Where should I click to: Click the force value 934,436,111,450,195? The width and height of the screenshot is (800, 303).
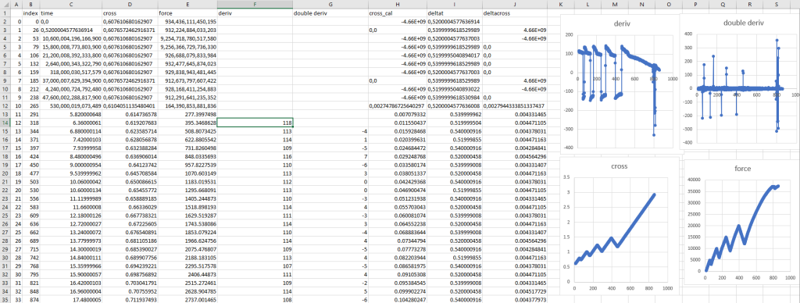click(x=187, y=22)
